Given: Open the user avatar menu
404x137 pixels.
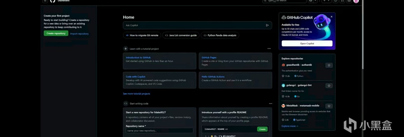Looking at the screenshot, I should (356, 1).
